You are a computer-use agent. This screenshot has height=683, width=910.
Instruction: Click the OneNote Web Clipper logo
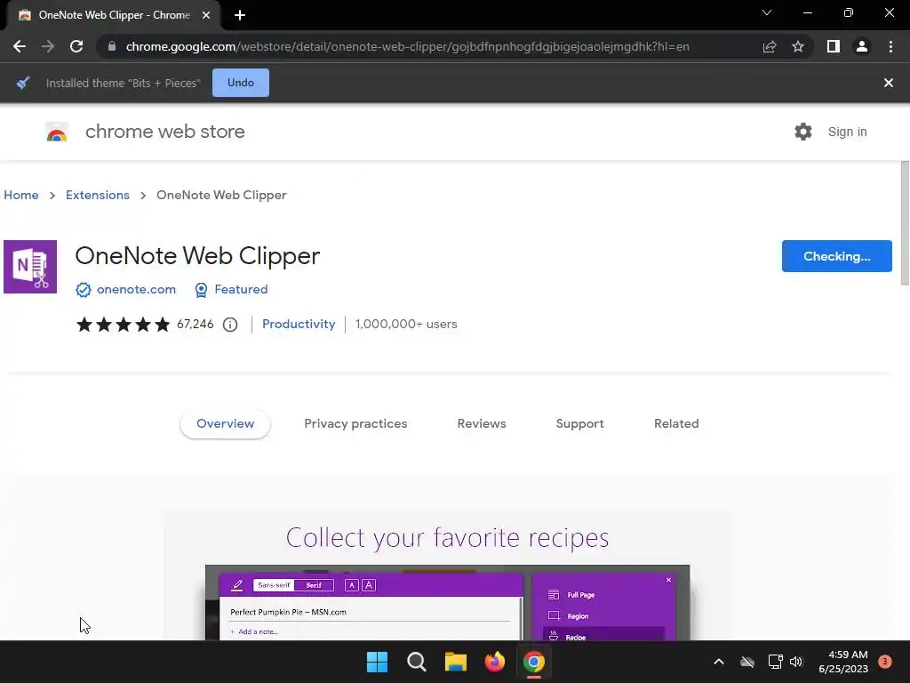pos(30,267)
